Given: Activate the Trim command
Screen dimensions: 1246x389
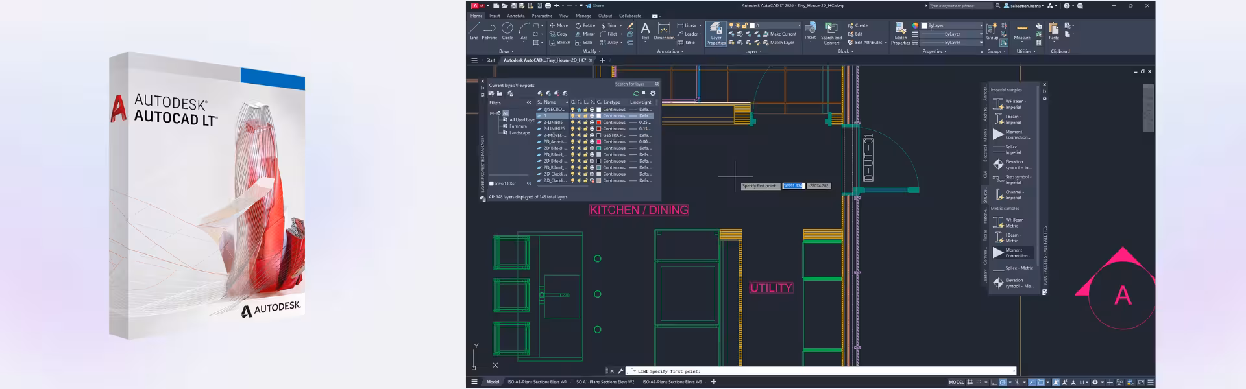Looking at the screenshot, I should (x=608, y=25).
